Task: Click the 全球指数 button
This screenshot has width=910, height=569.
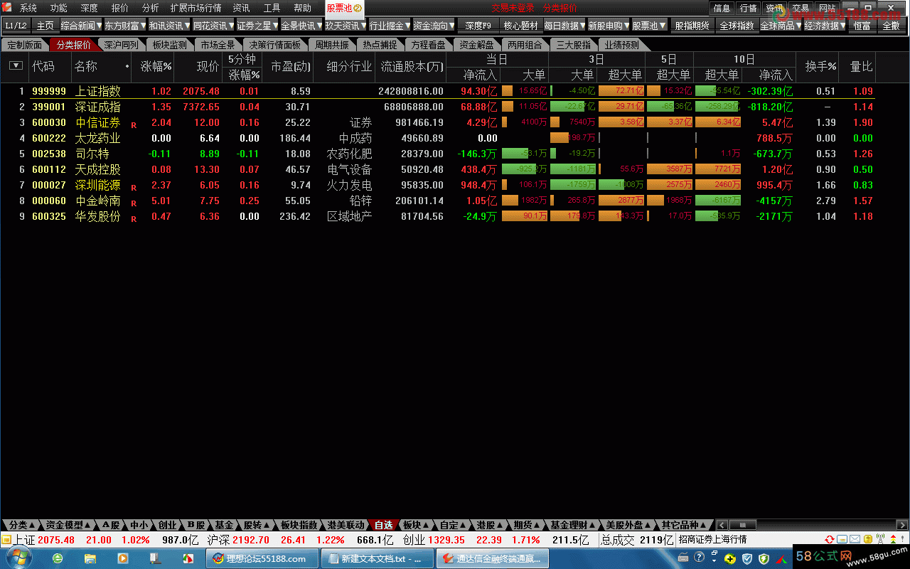Action: tap(737, 25)
